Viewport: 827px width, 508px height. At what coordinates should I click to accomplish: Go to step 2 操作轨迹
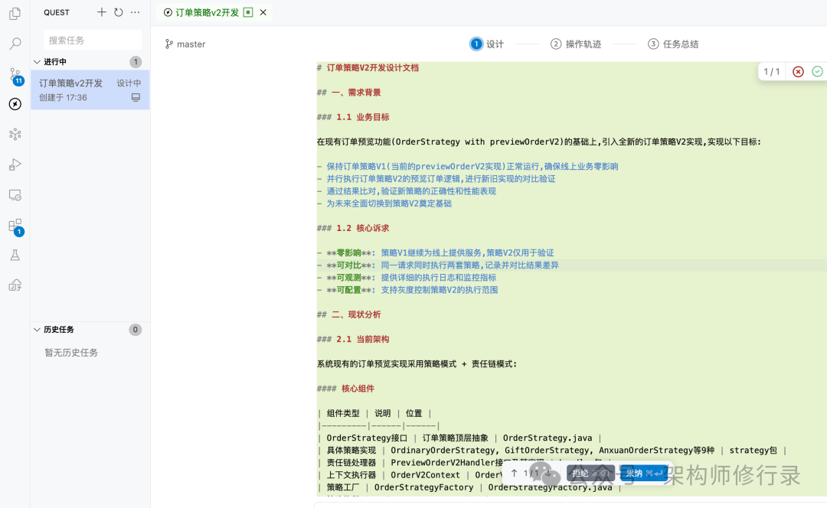(x=575, y=44)
